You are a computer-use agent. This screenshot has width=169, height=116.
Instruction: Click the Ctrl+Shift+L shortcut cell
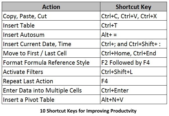[134, 72]
